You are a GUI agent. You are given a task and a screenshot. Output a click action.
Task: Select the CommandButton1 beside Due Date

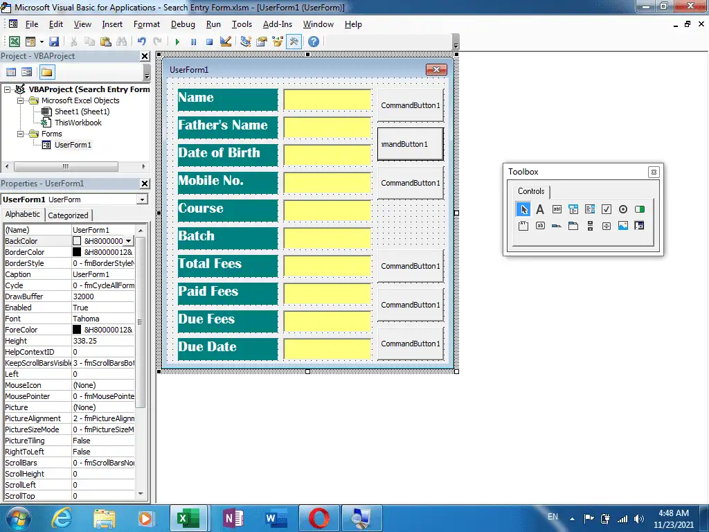411,344
